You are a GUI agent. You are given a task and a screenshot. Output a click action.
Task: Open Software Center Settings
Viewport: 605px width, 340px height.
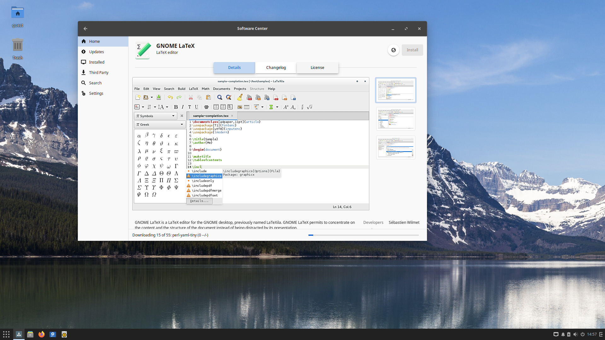click(103, 93)
